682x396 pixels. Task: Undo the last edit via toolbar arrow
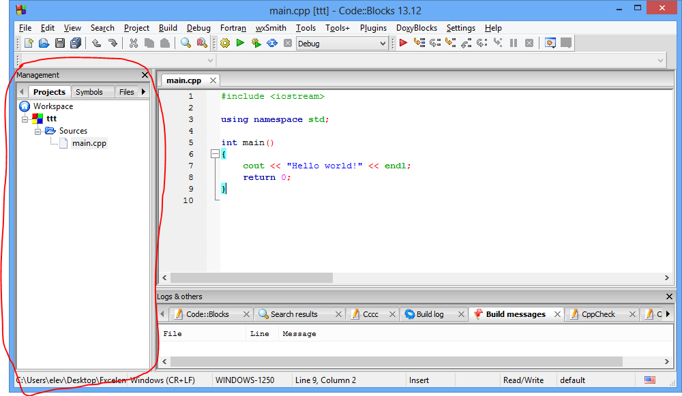(x=97, y=43)
